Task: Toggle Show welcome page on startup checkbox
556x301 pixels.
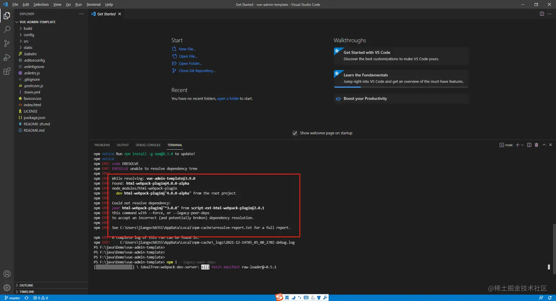Action: click(x=295, y=133)
